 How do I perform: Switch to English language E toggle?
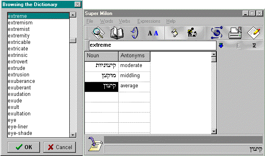pyautogui.click(x=238, y=45)
